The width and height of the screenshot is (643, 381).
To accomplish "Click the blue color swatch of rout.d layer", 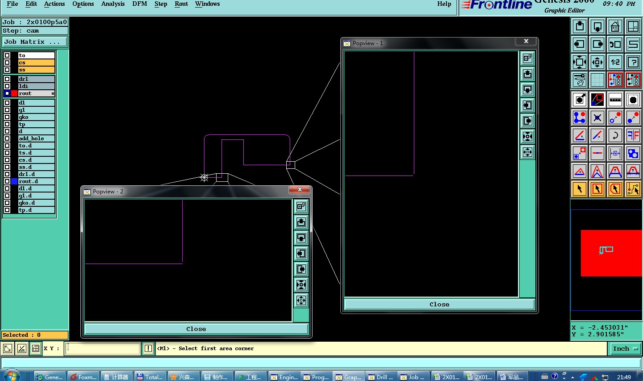I will tap(14, 181).
